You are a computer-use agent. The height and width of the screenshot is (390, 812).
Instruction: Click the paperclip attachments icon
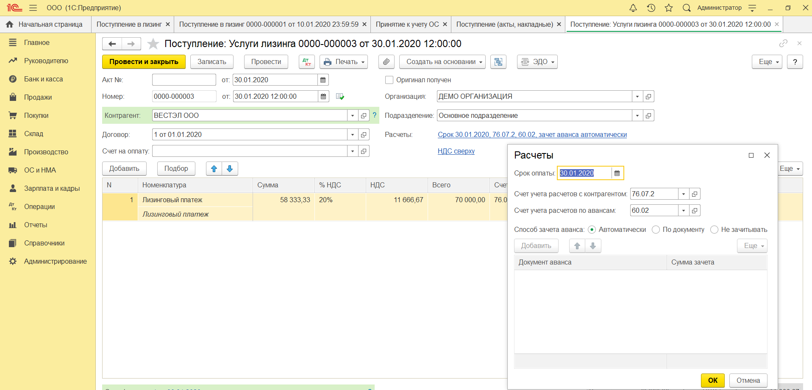click(x=386, y=62)
